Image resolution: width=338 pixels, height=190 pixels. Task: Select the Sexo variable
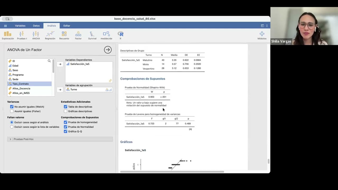[30, 70]
